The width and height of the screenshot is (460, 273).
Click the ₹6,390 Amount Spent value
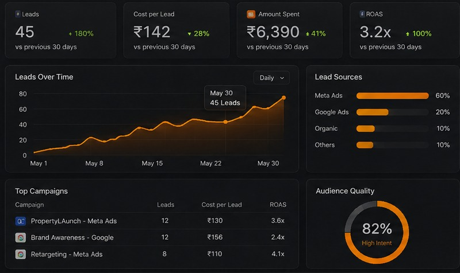pos(273,32)
